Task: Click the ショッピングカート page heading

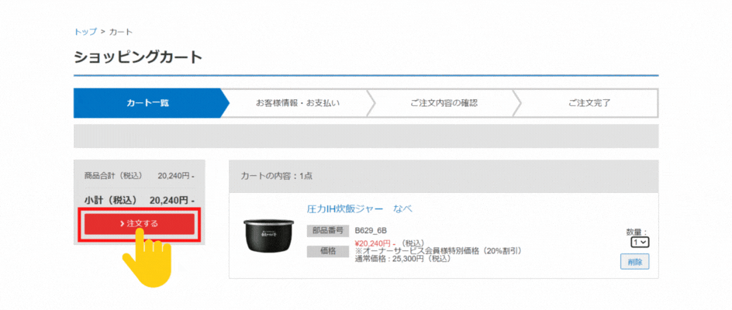Action: [138, 57]
